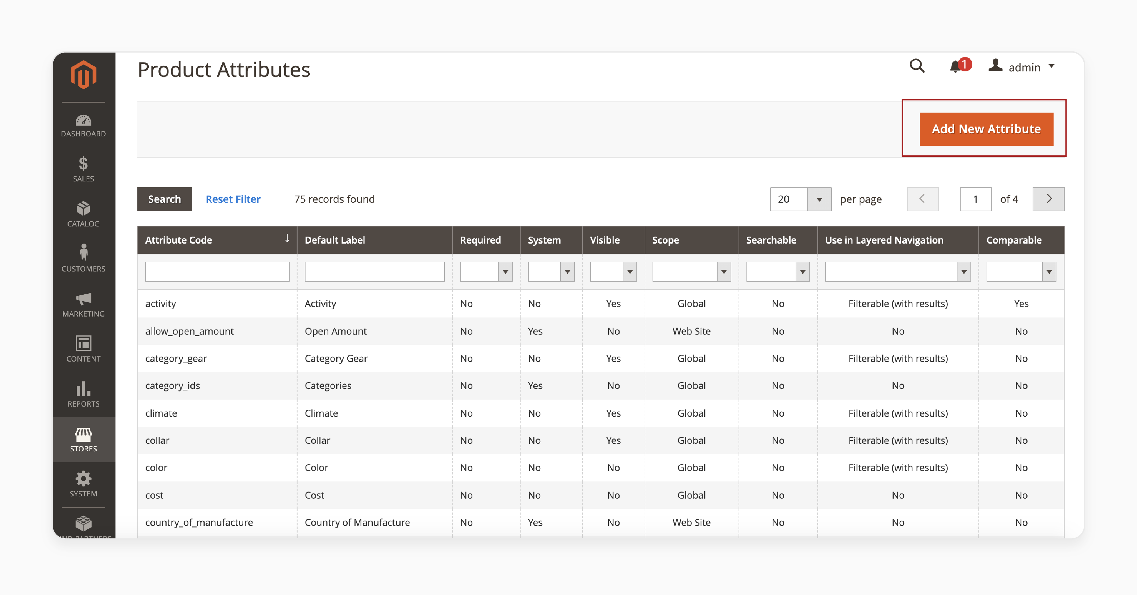Open the Content sidebar menu
1137x595 pixels.
83,349
